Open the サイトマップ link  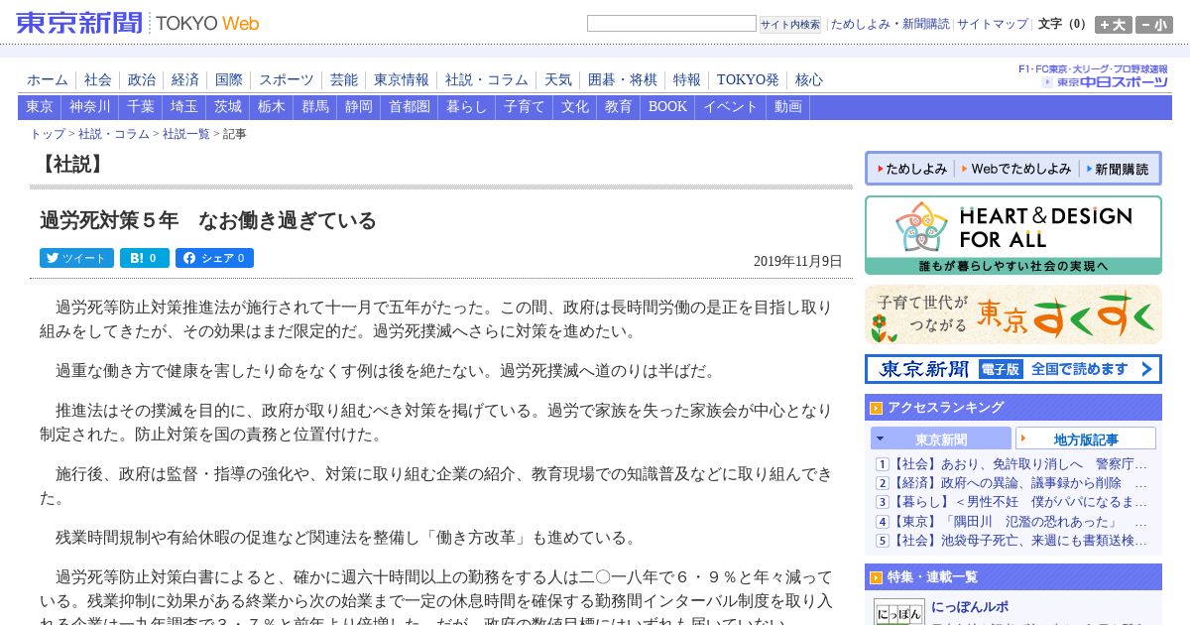click(x=993, y=24)
